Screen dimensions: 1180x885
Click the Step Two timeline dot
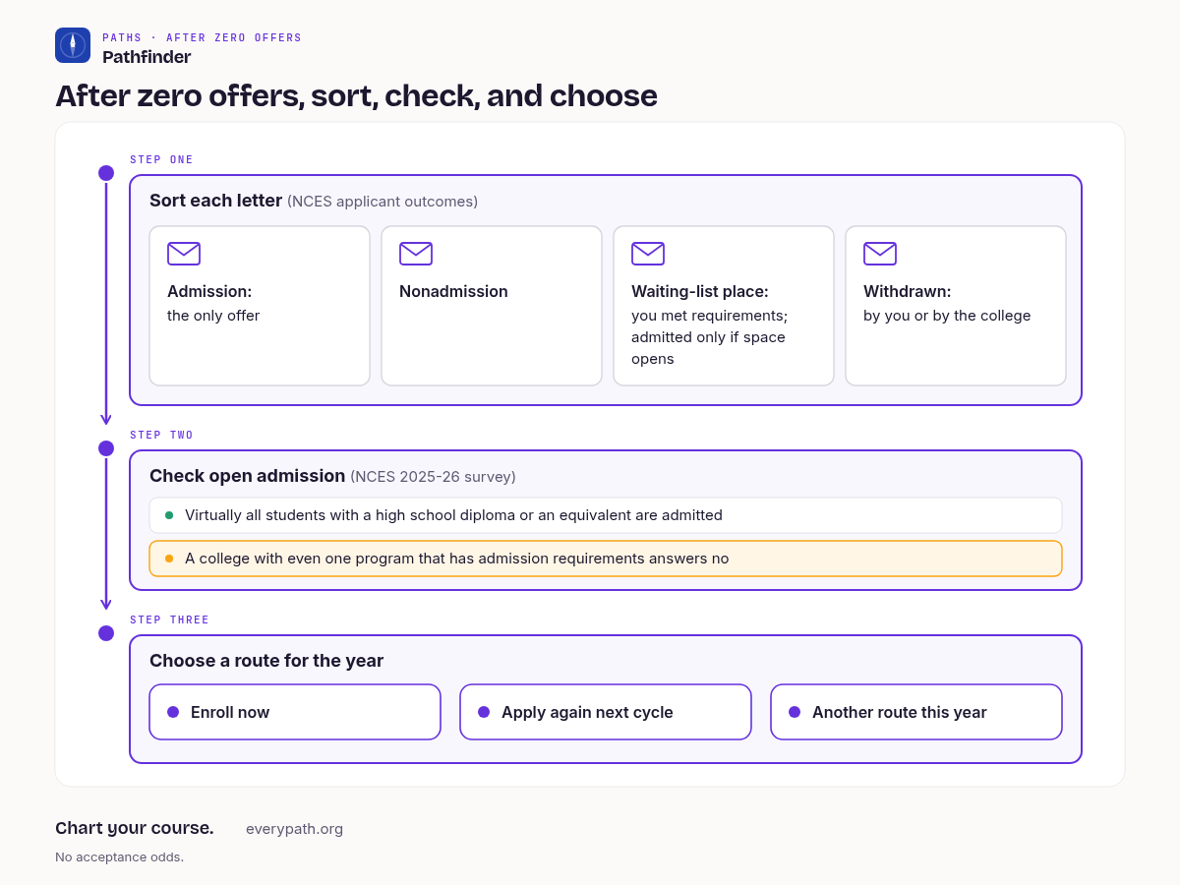coord(106,448)
